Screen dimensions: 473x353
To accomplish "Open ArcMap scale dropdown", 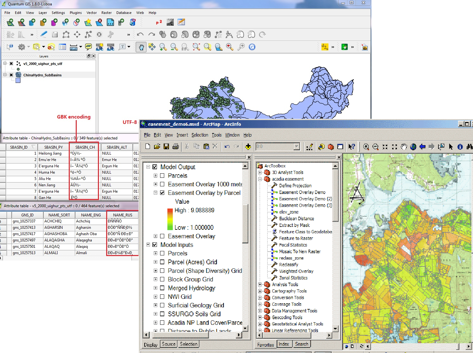I will point(297,146).
